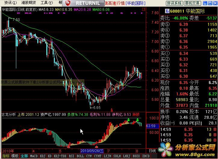Viewport: 218px width, 159px height.
Task: Select the 全部 tab
Action: 24,156
